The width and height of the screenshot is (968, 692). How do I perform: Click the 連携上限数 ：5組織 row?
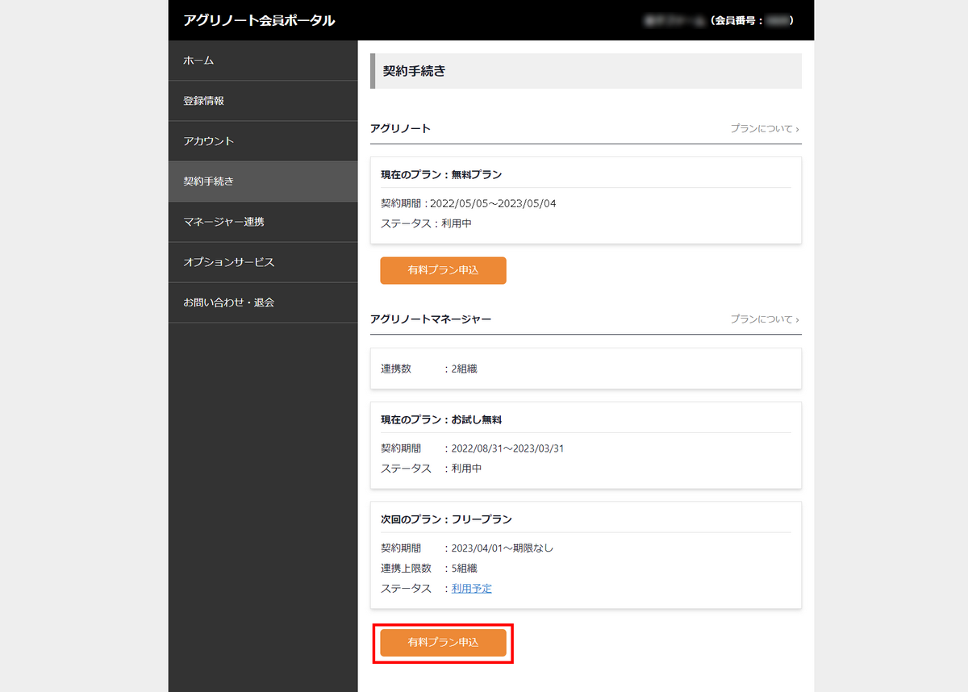click(x=429, y=569)
